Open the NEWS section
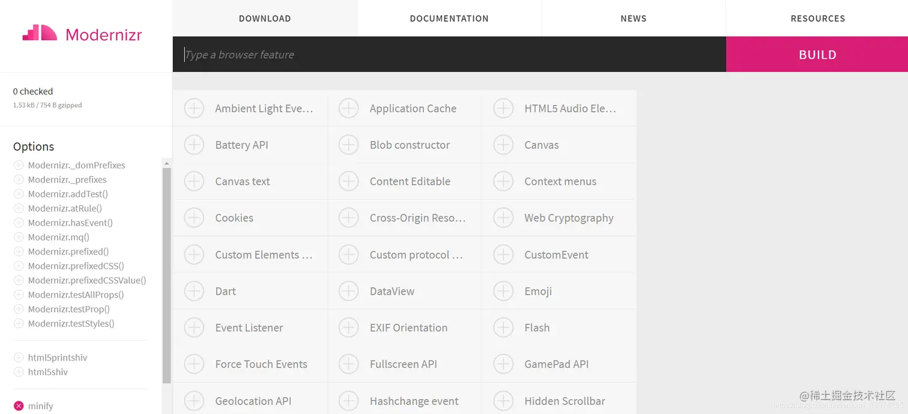 click(634, 18)
